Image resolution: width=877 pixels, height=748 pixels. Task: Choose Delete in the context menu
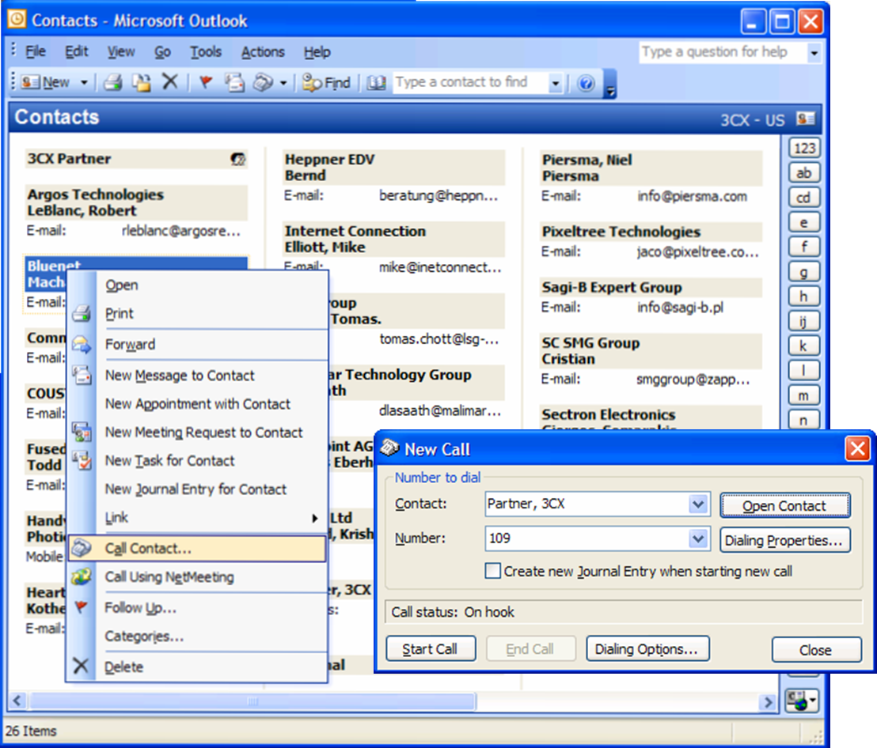[197, 667]
